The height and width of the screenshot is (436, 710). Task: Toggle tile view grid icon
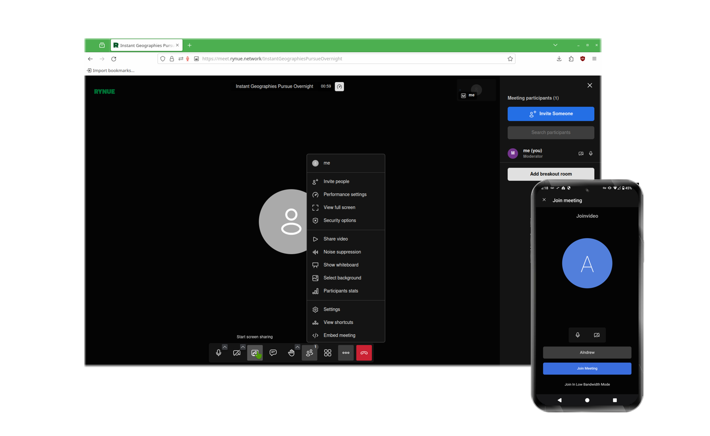point(327,353)
